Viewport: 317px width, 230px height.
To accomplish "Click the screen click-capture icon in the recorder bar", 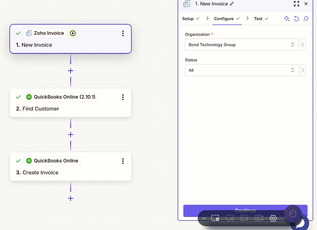I will click(x=230, y=218).
